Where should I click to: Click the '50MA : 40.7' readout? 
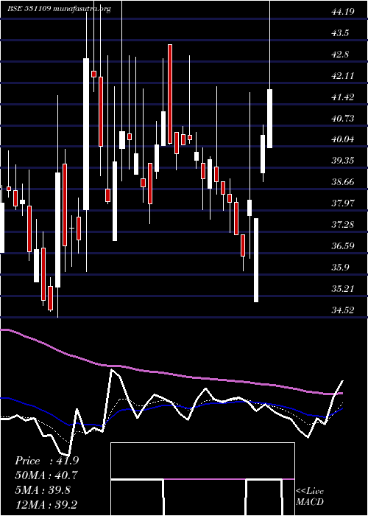pos(46,475)
